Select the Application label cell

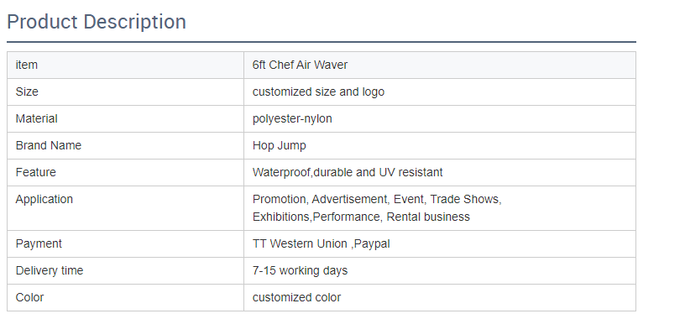(125, 208)
